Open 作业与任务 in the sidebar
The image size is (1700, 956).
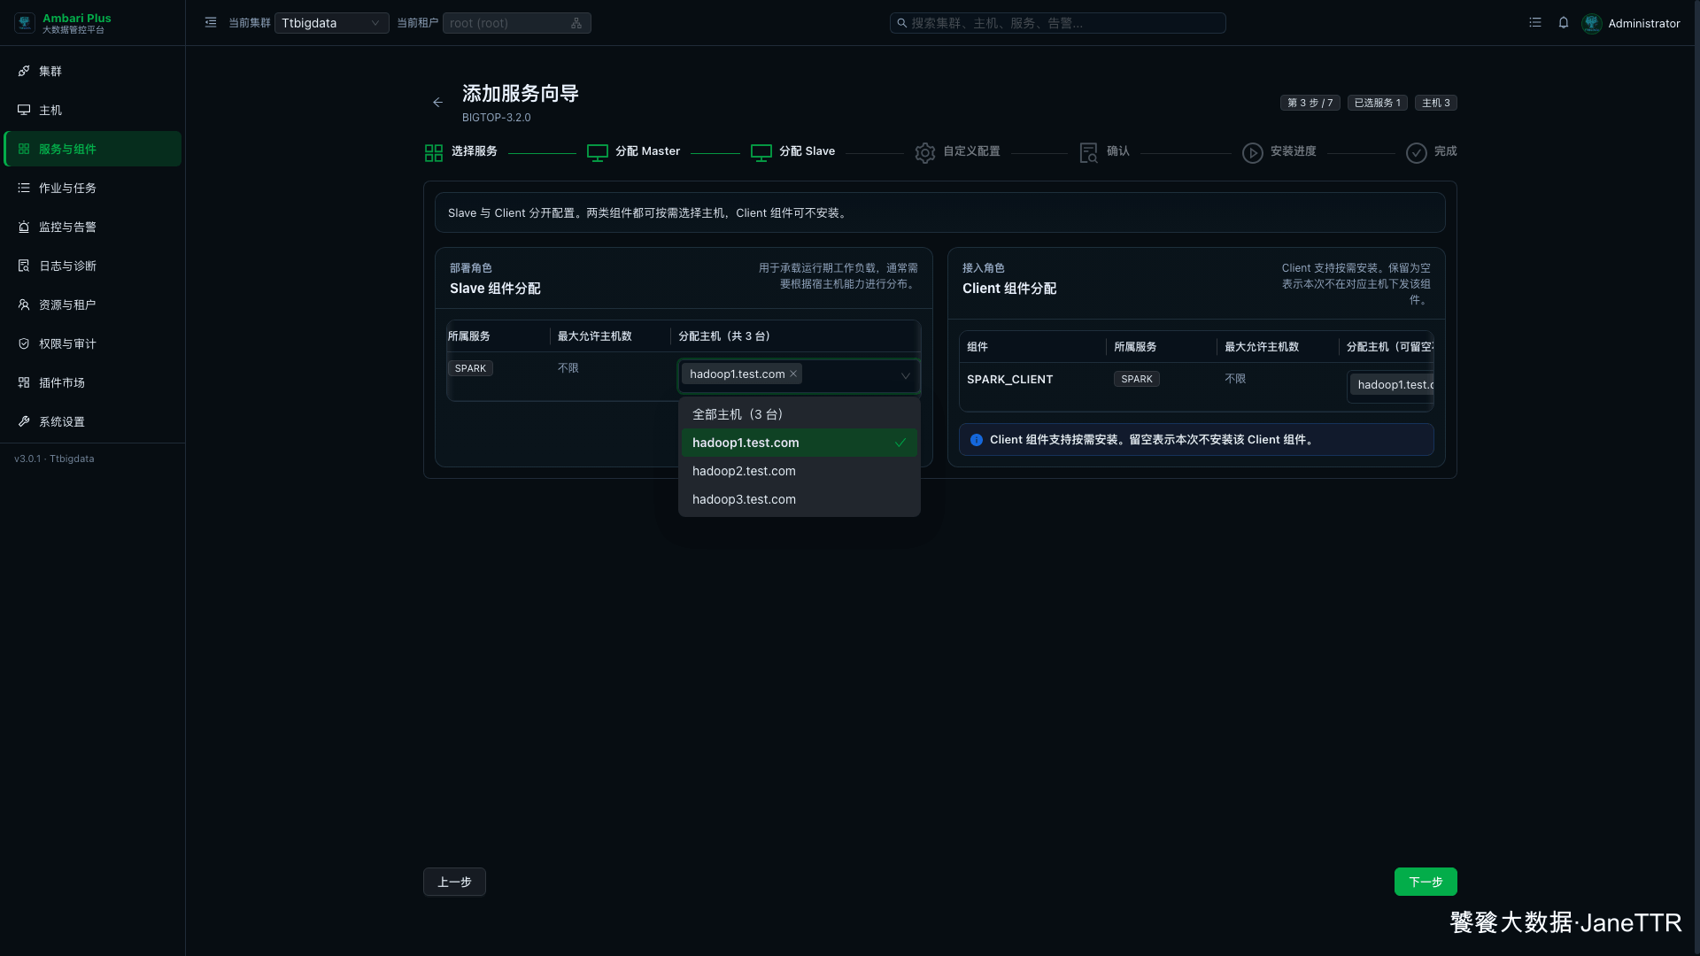tap(93, 188)
